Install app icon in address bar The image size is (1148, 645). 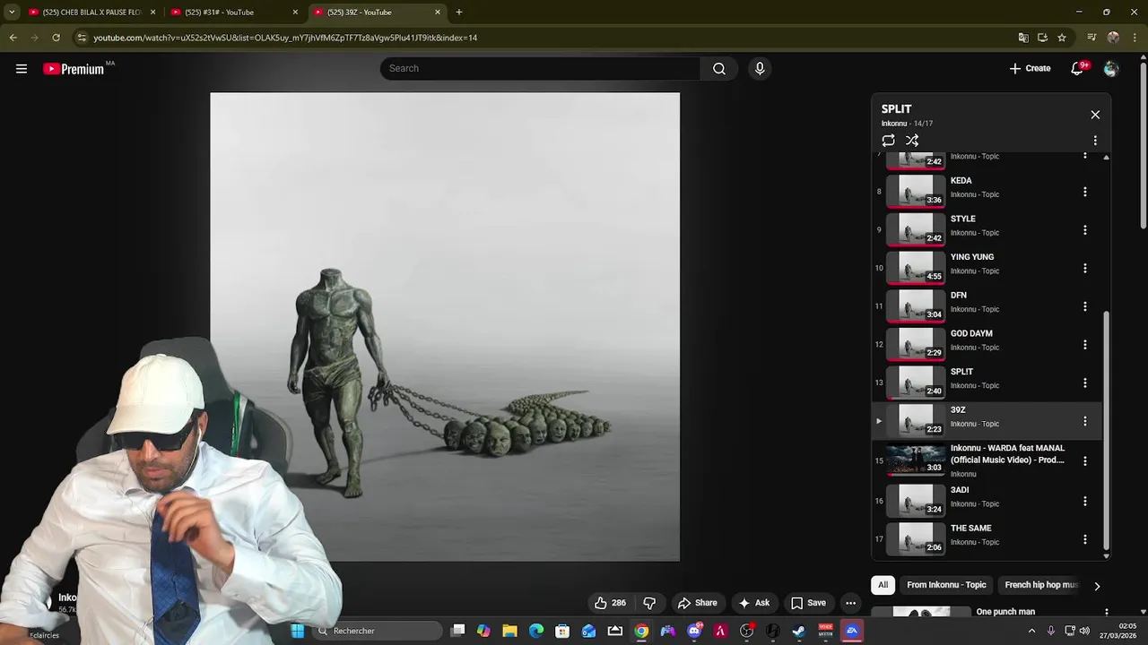[1042, 38]
